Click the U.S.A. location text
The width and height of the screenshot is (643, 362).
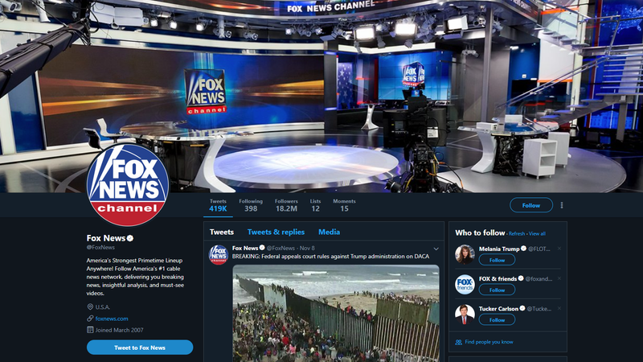coord(103,307)
